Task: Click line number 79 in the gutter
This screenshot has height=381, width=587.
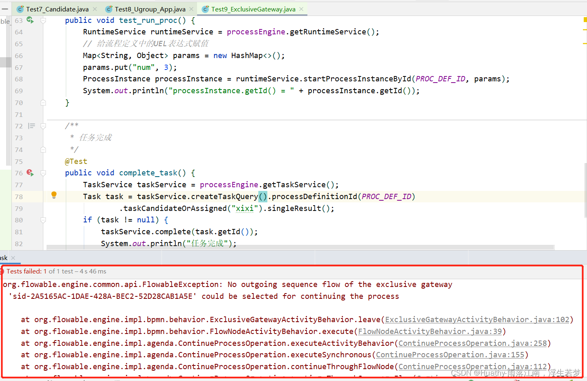Action: (x=19, y=208)
